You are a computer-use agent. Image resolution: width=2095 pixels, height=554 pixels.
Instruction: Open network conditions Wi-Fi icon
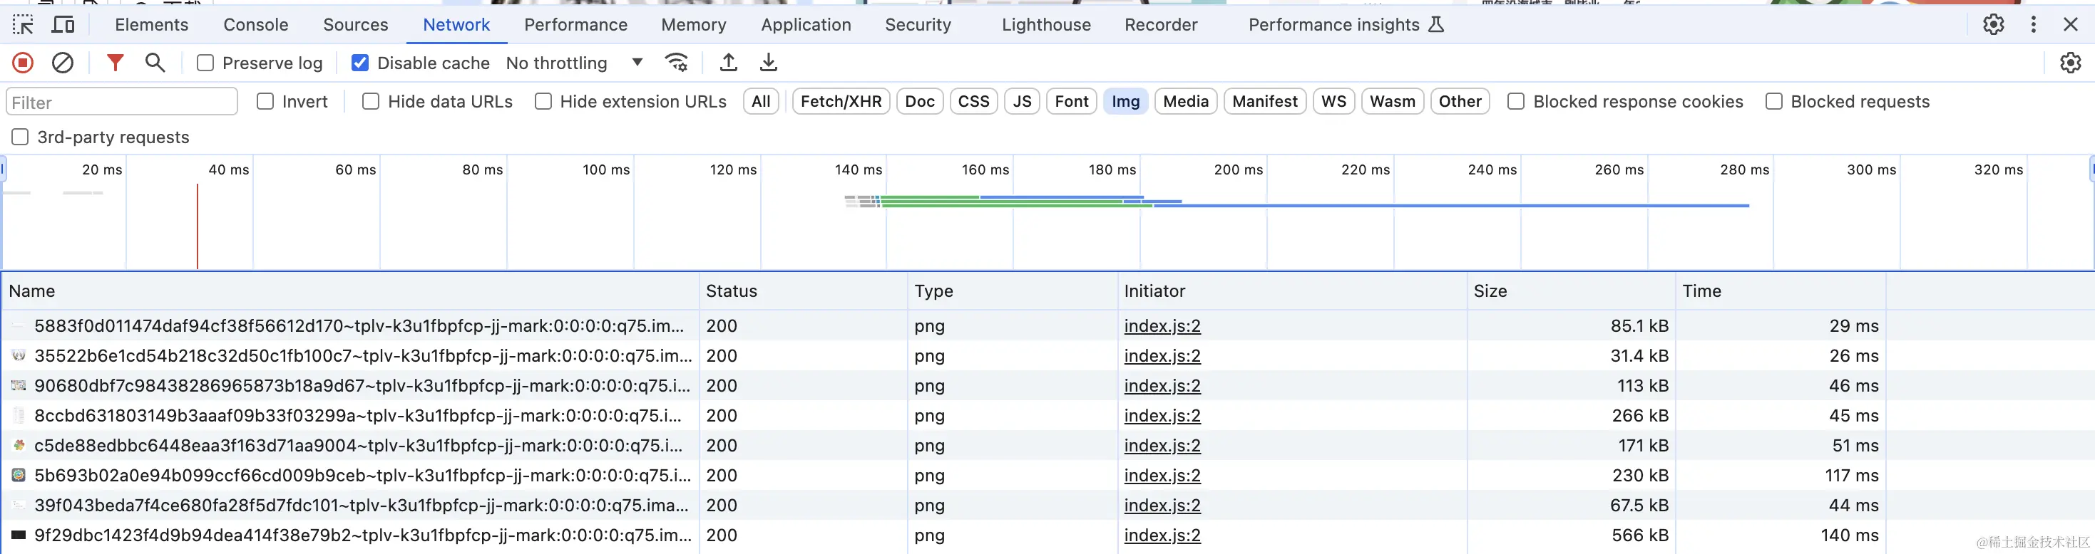(677, 63)
